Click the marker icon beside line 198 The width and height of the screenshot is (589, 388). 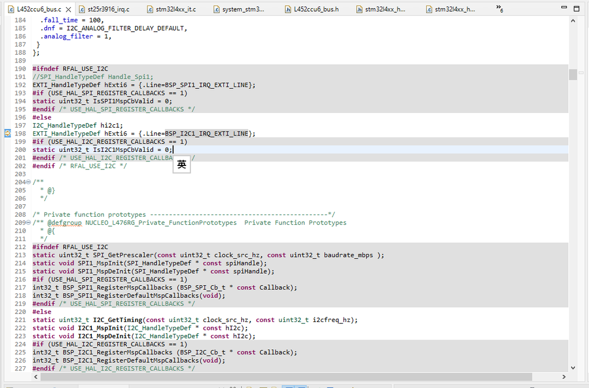click(8, 133)
